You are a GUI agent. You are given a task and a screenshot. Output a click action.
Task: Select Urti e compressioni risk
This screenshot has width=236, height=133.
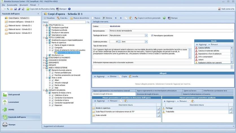pos(205,57)
